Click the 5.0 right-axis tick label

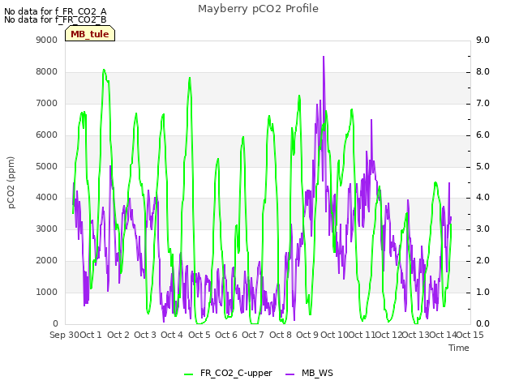click(483, 166)
